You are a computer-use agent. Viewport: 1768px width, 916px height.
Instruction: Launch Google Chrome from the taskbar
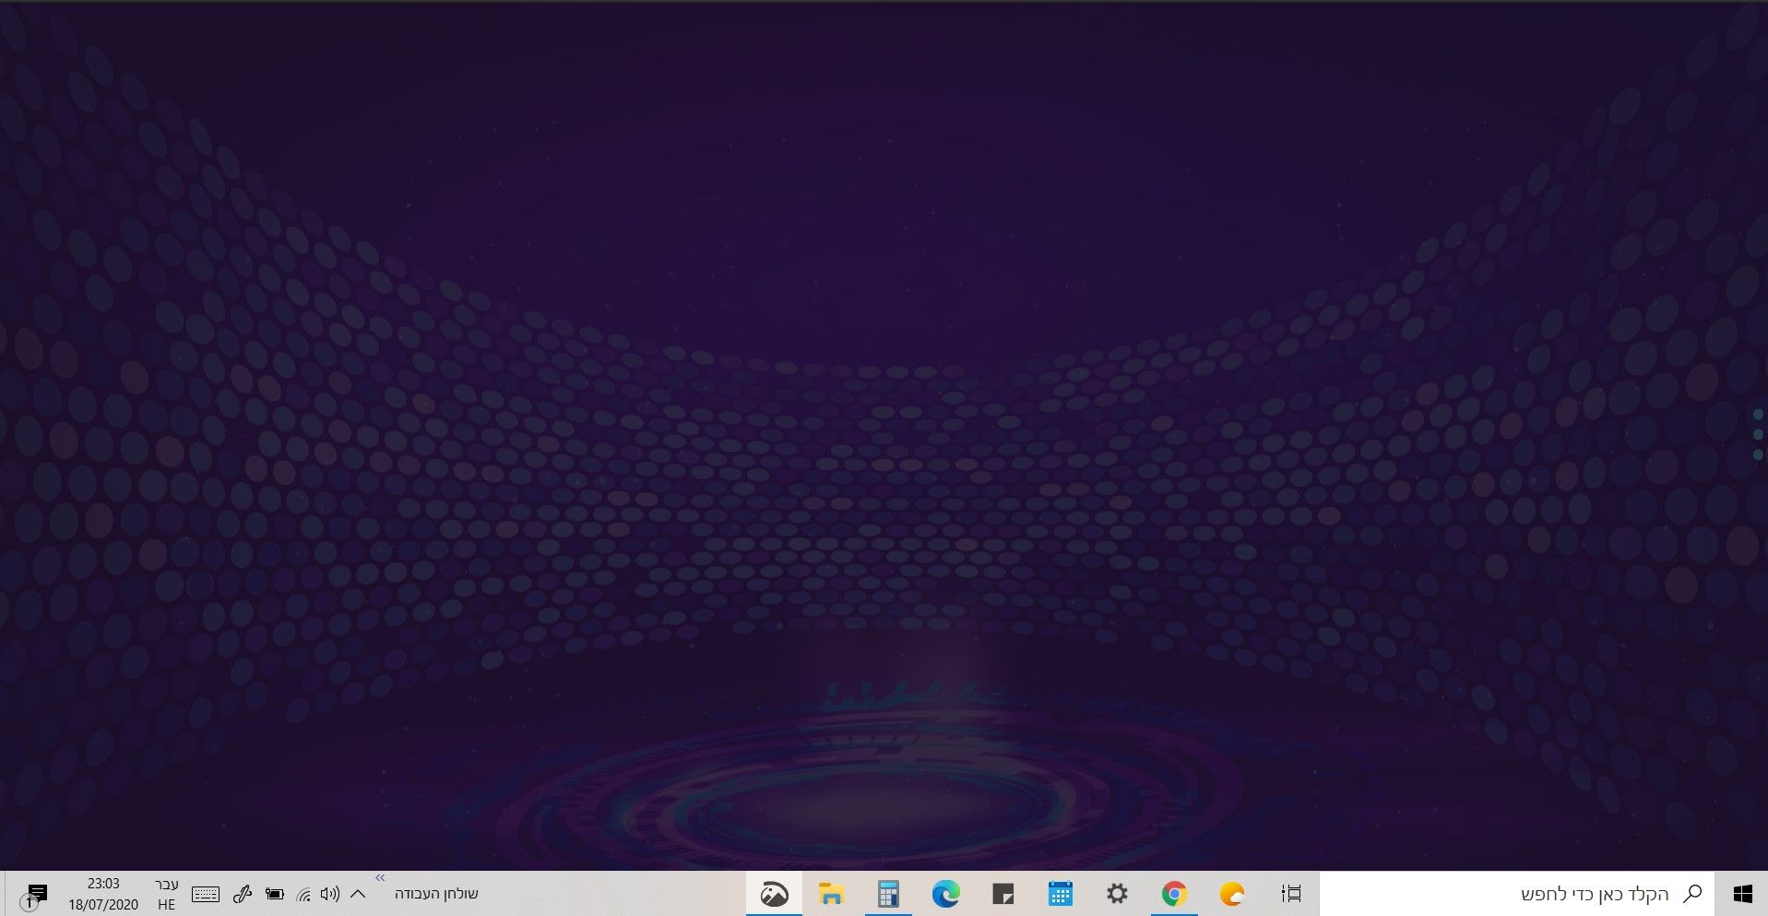pyautogui.click(x=1174, y=893)
